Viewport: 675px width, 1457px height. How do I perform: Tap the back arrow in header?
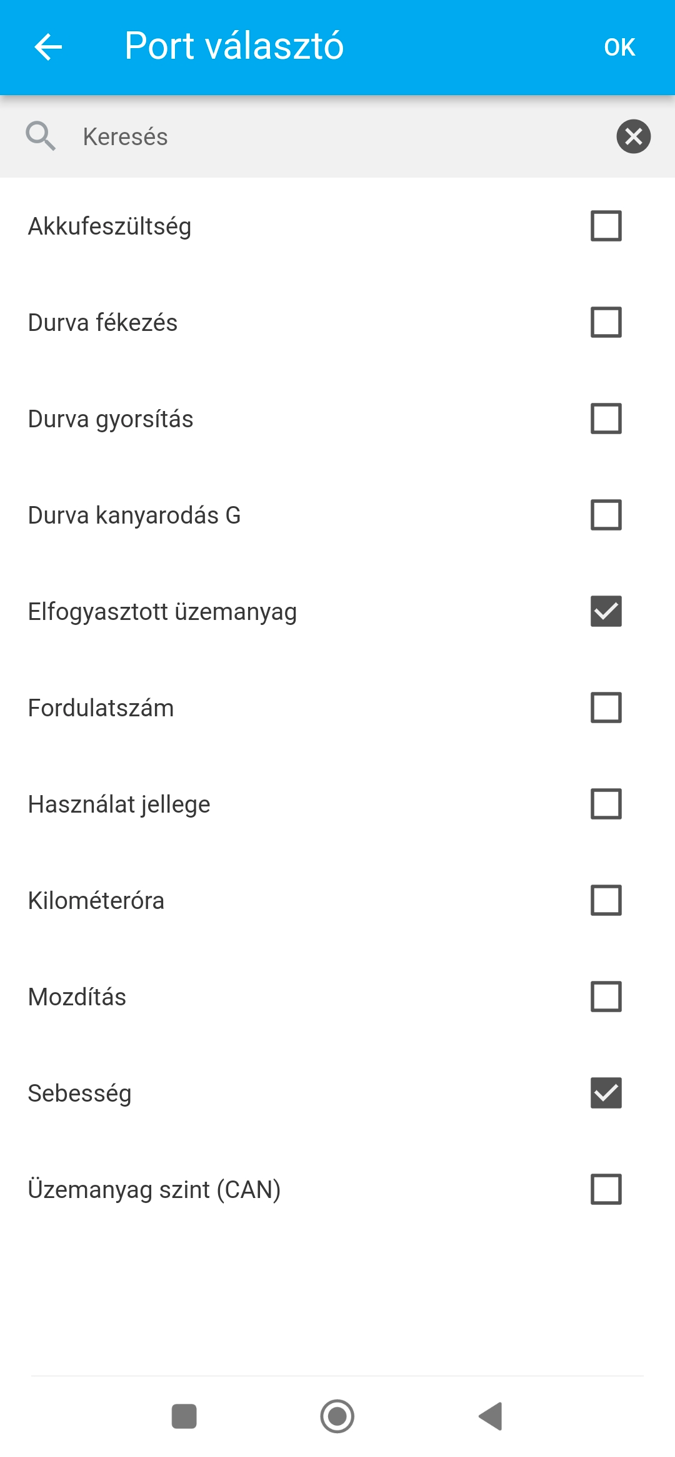48,47
